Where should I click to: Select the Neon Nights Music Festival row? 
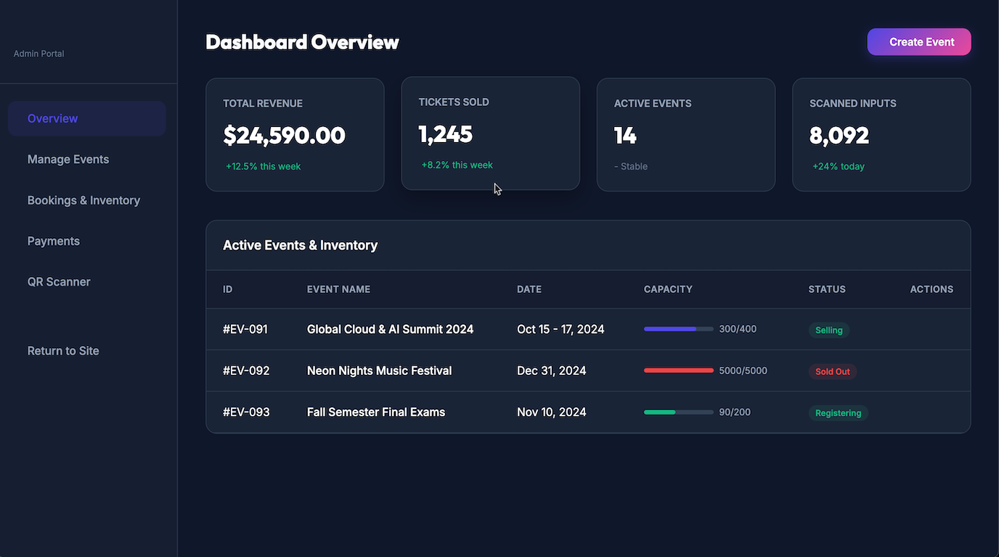pos(588,371)
